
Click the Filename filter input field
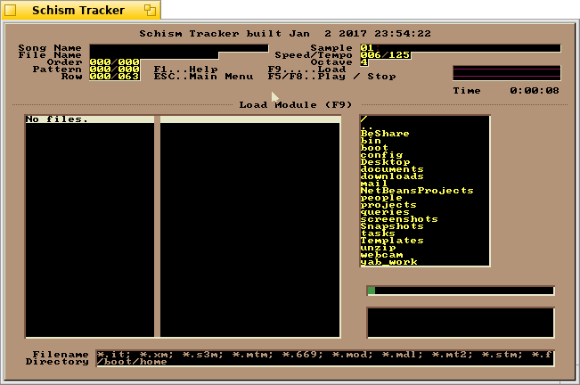325,355
